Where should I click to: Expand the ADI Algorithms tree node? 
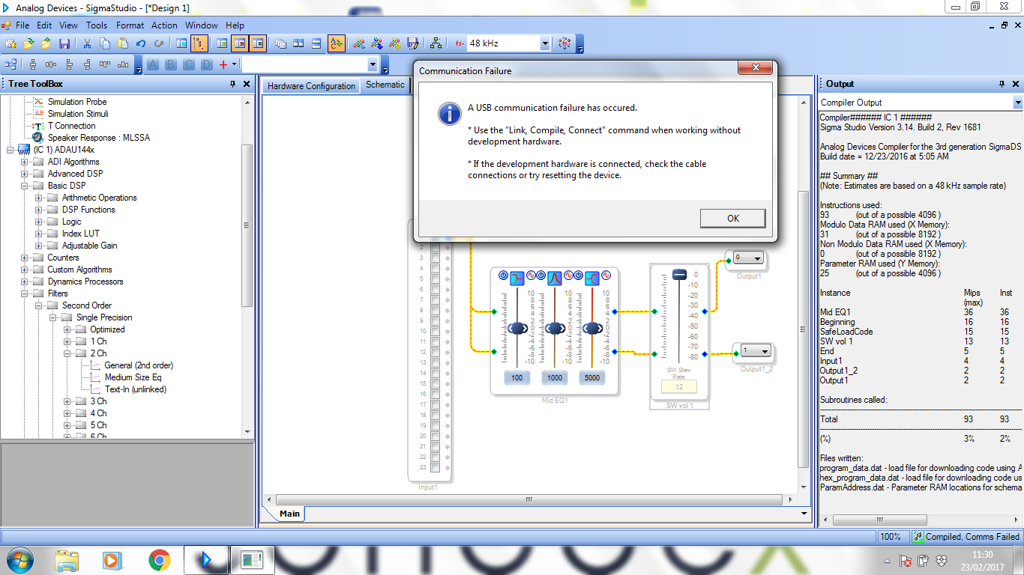coord(25,162)
